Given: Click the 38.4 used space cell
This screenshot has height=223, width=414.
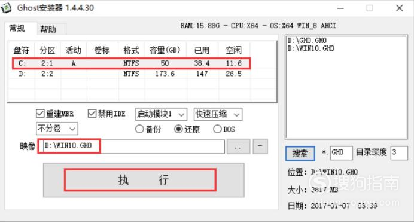Looking at the screenshot, I should pos(202,63).
